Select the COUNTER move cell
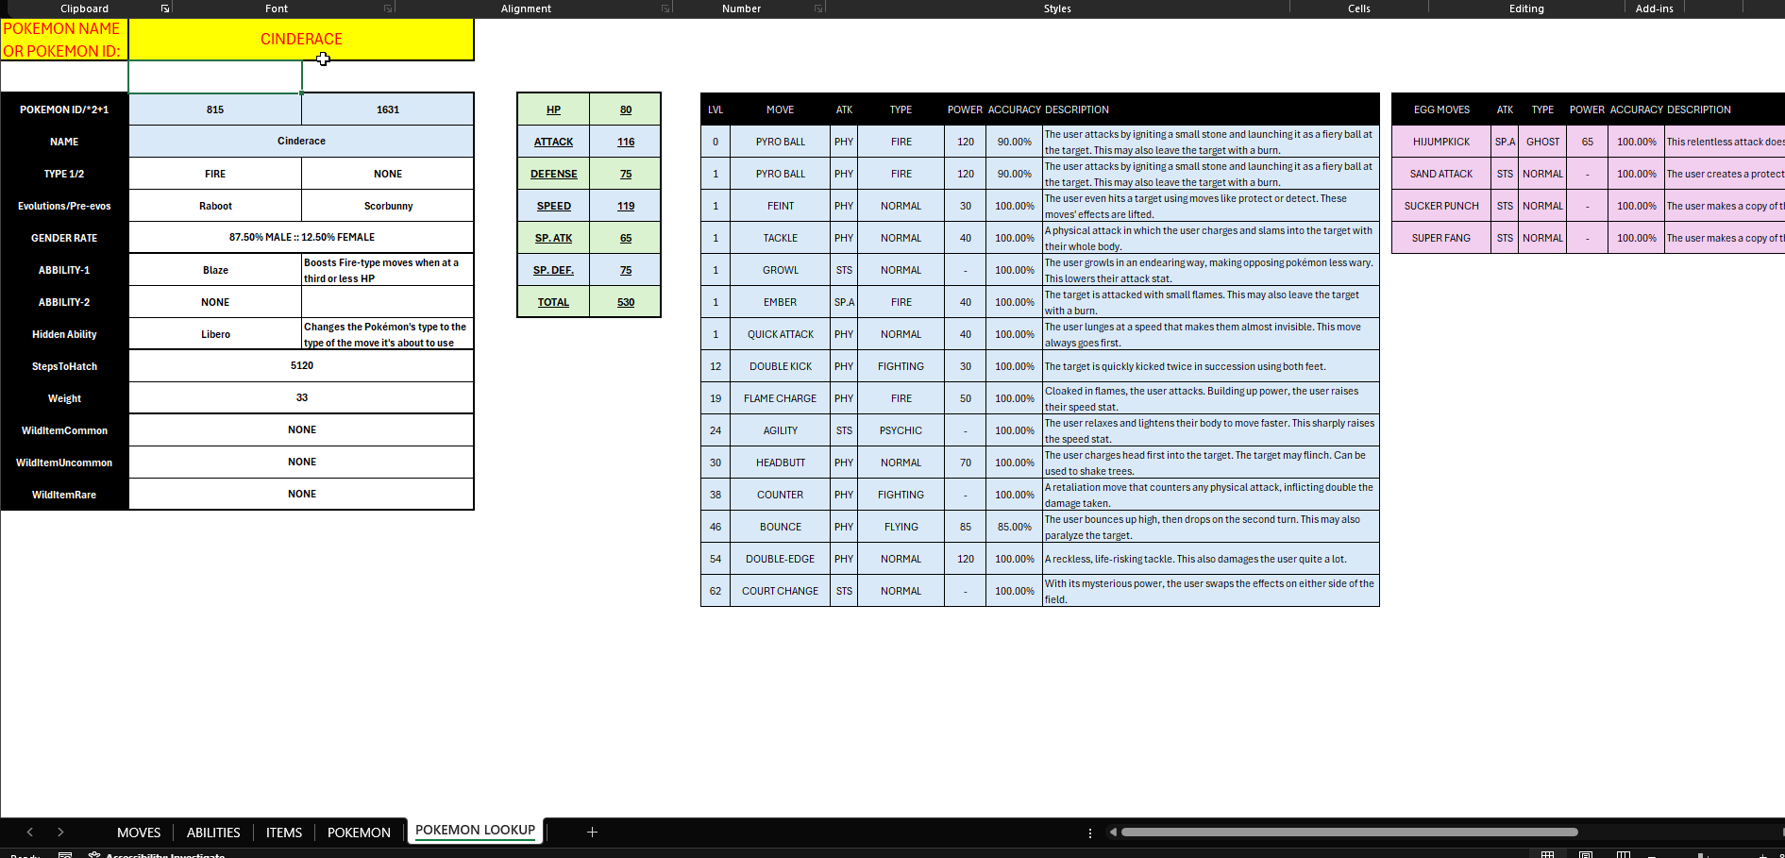This screenshot has height=858, width=1785. [x=780, y=495]
